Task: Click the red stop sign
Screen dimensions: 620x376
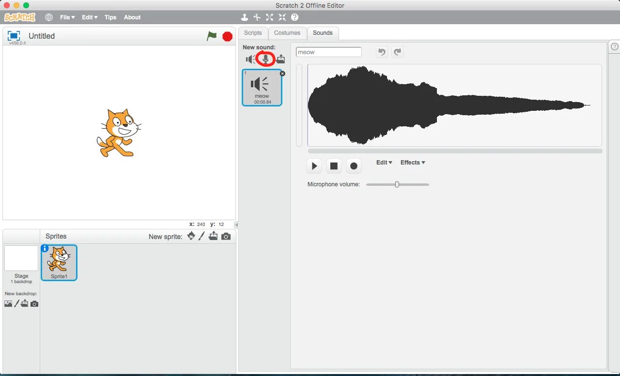Action: [x=227, y=36]
